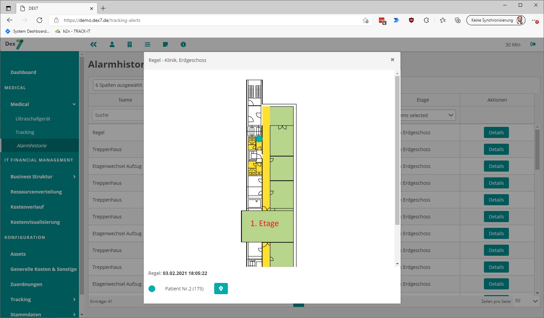Expand the Stammdaten submenu arrow
The image size is (544, 318).
pos(74,315)
